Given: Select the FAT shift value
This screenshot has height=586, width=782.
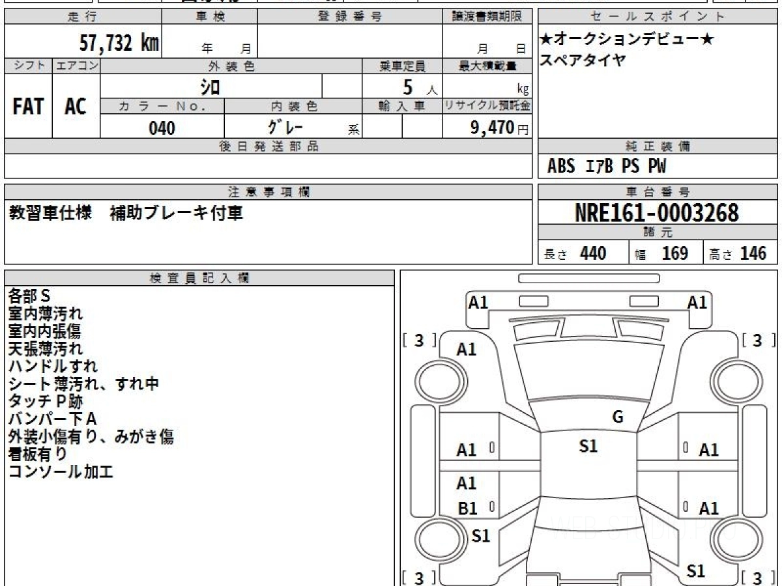Looking at the screenshot, I should pos(28,107).
